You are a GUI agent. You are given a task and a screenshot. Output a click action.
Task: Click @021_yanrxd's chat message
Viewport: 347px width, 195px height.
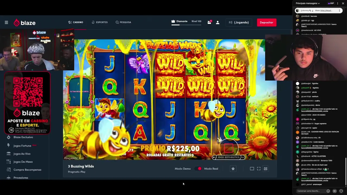tap(311, 184)
